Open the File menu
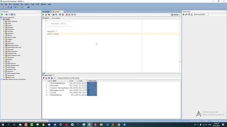 click(x=2, y=4)
